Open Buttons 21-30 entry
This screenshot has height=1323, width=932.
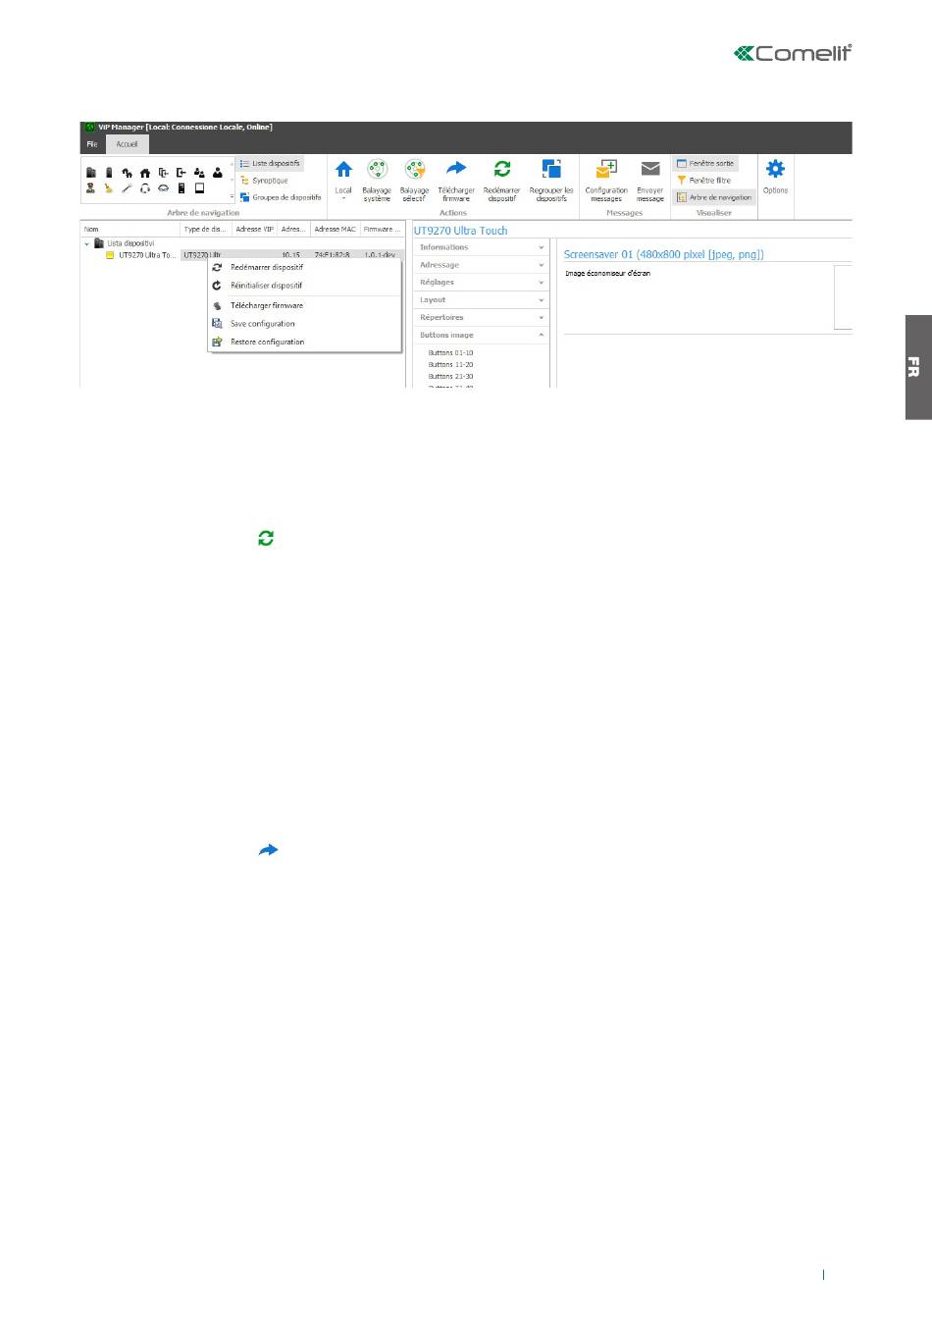[x=450, y=376]
